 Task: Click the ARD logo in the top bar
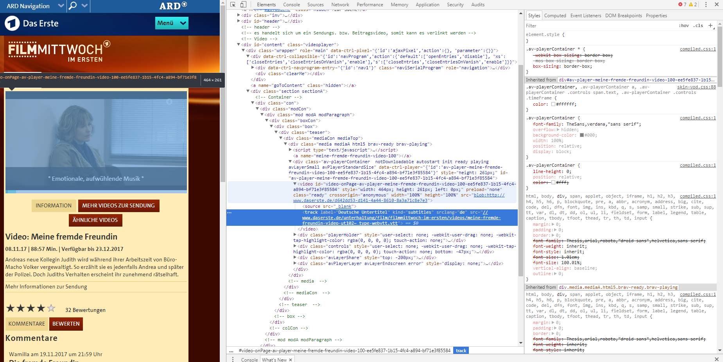click(173, 6)
